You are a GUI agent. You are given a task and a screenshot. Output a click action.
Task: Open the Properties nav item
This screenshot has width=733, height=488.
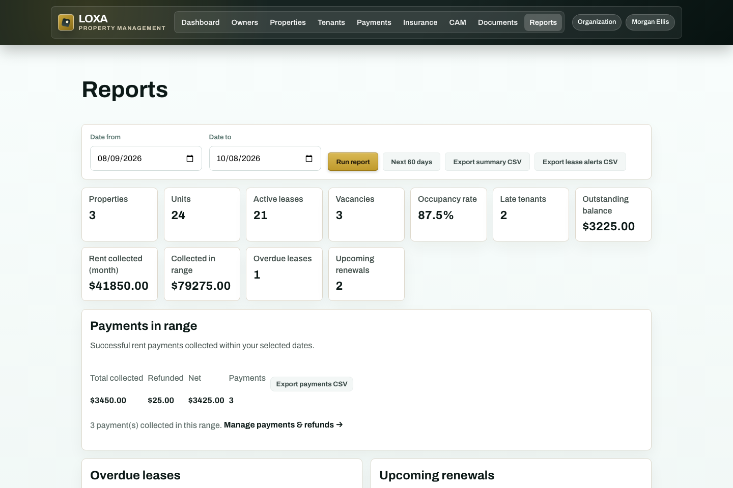[288, 22]
